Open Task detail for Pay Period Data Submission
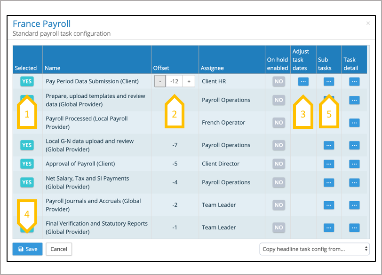 click(354, 81)
